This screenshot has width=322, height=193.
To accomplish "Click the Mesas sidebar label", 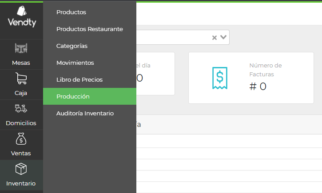I will [x=21, y=63].
